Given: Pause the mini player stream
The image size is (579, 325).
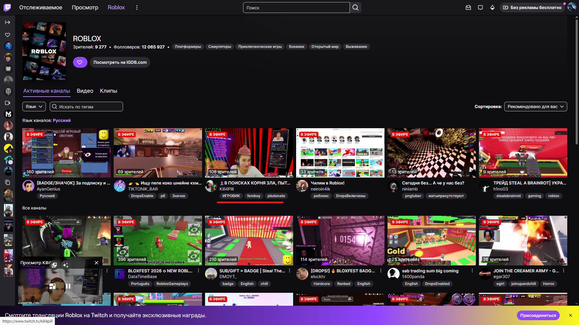Looking at the screenshot, I should pos(68,286).
